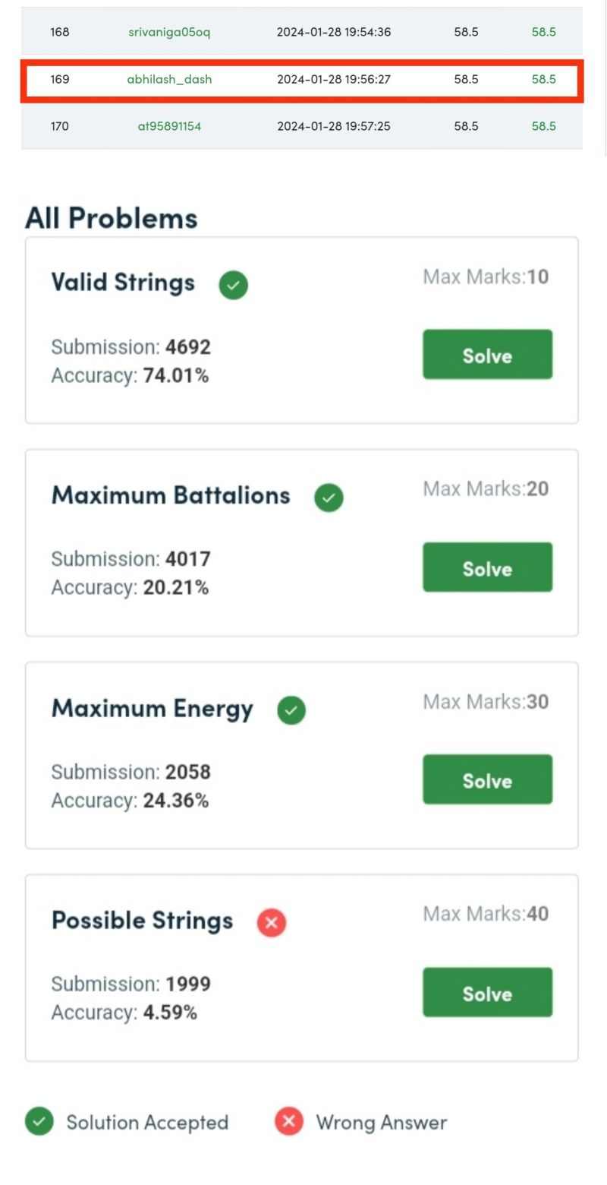The image size is (607, 1185).
Task: Open srivaniga05oq's profile link
Action: (169, 32)
